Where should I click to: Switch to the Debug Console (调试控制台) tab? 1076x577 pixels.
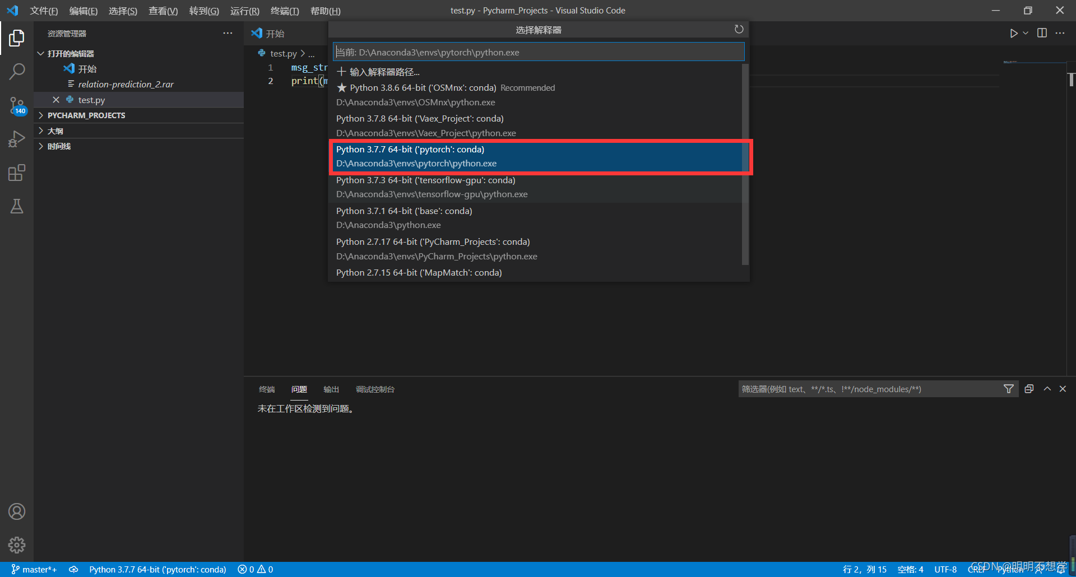(x=375, y=389)
